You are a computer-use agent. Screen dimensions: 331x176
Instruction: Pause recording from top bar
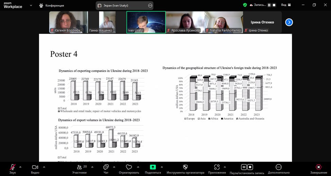(x=269, y=5)
